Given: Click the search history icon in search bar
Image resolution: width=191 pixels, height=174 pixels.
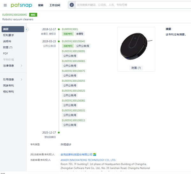Looking at the screenshot, I should click(x=72, y=5).
